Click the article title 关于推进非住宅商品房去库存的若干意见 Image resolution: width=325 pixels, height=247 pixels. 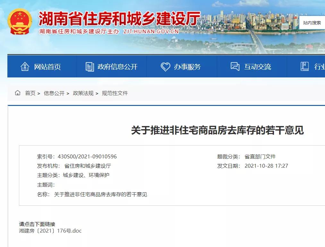[218, 130]
